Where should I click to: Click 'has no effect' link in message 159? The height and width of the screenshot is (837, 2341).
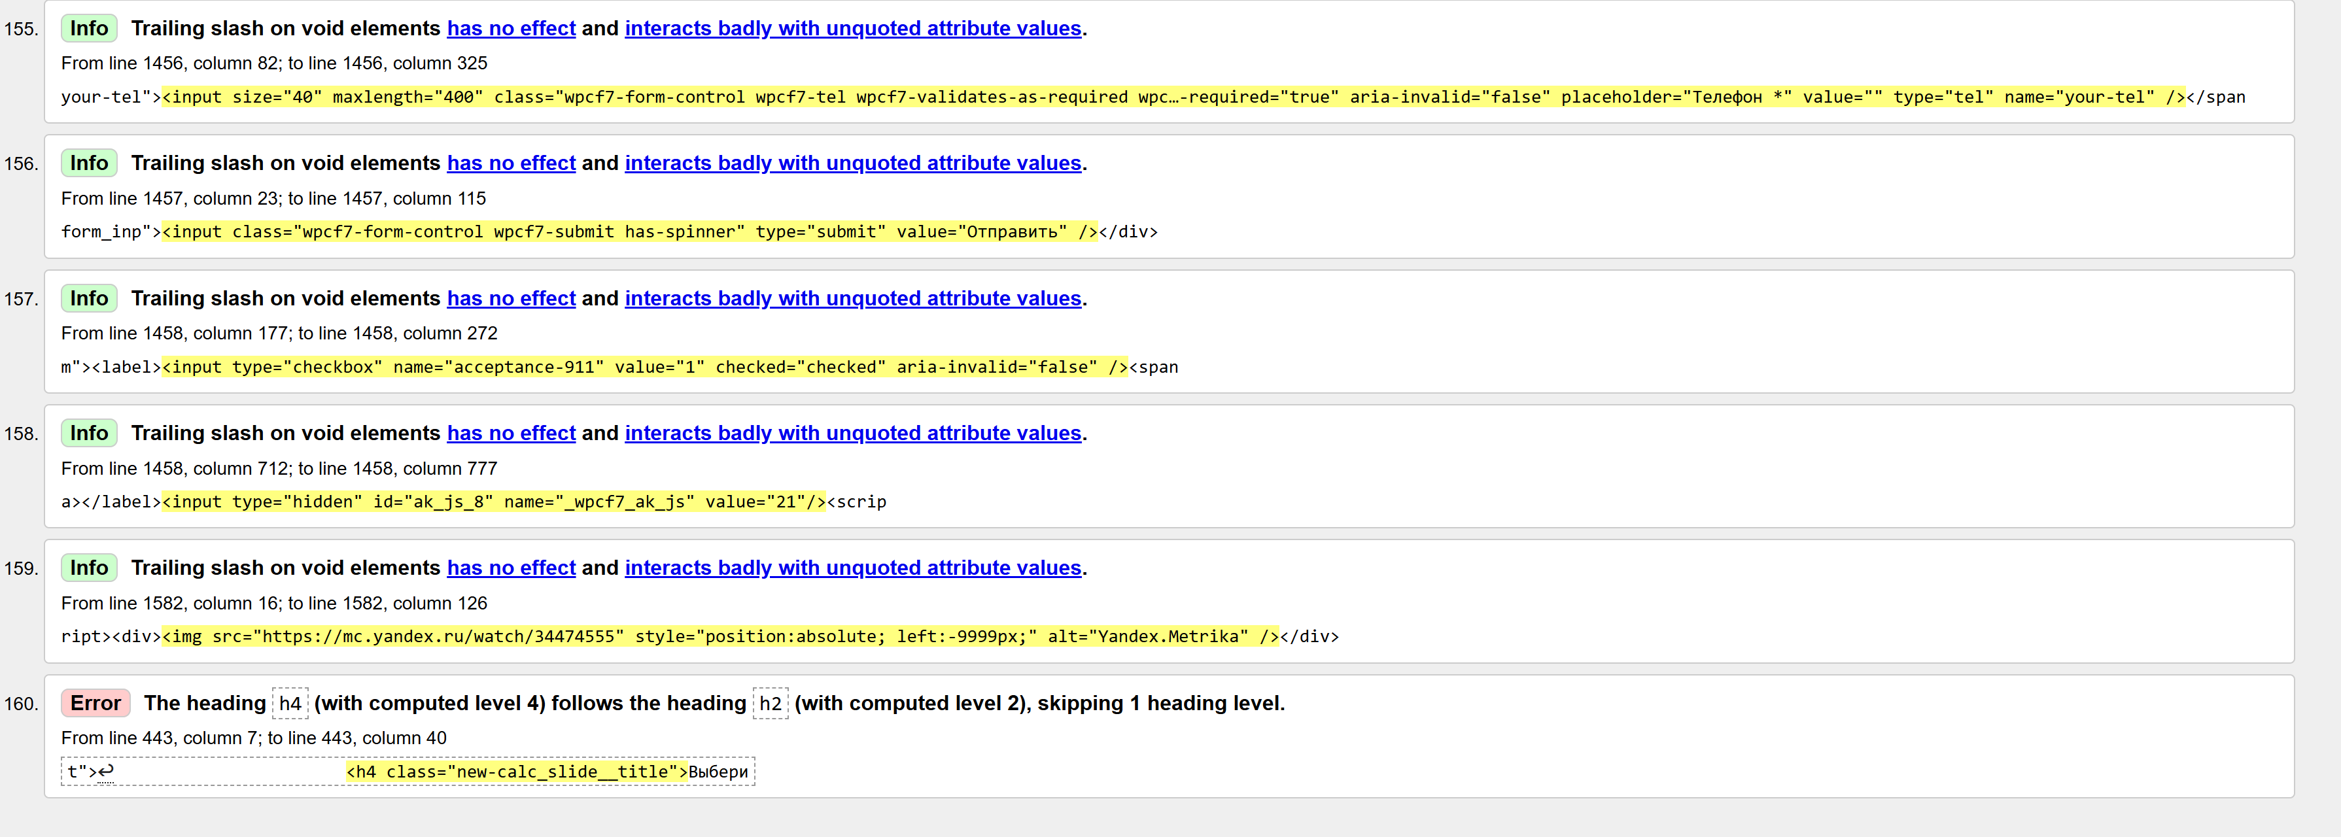tap(511, 568)
